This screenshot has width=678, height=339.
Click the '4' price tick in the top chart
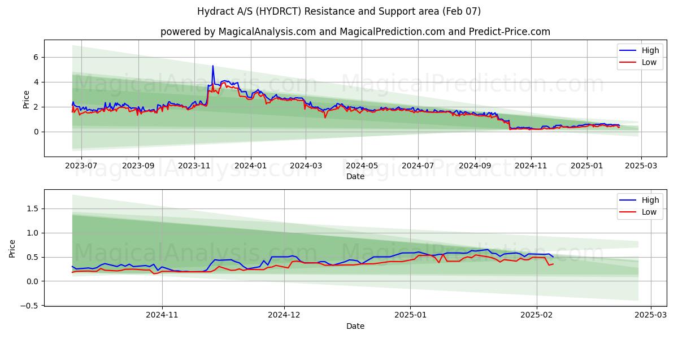click(x=36, y=82)
